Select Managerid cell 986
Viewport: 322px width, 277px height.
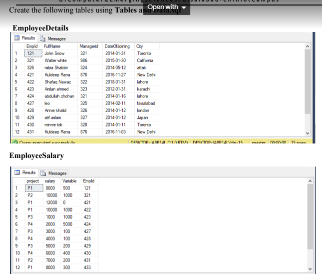click(90, 60)
